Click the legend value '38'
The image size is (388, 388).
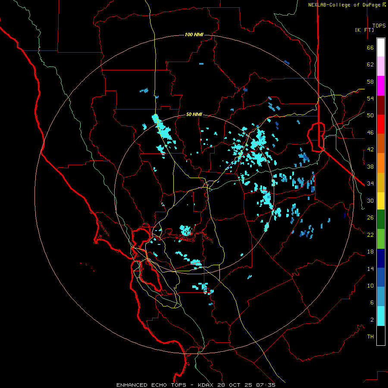(370, 166)
